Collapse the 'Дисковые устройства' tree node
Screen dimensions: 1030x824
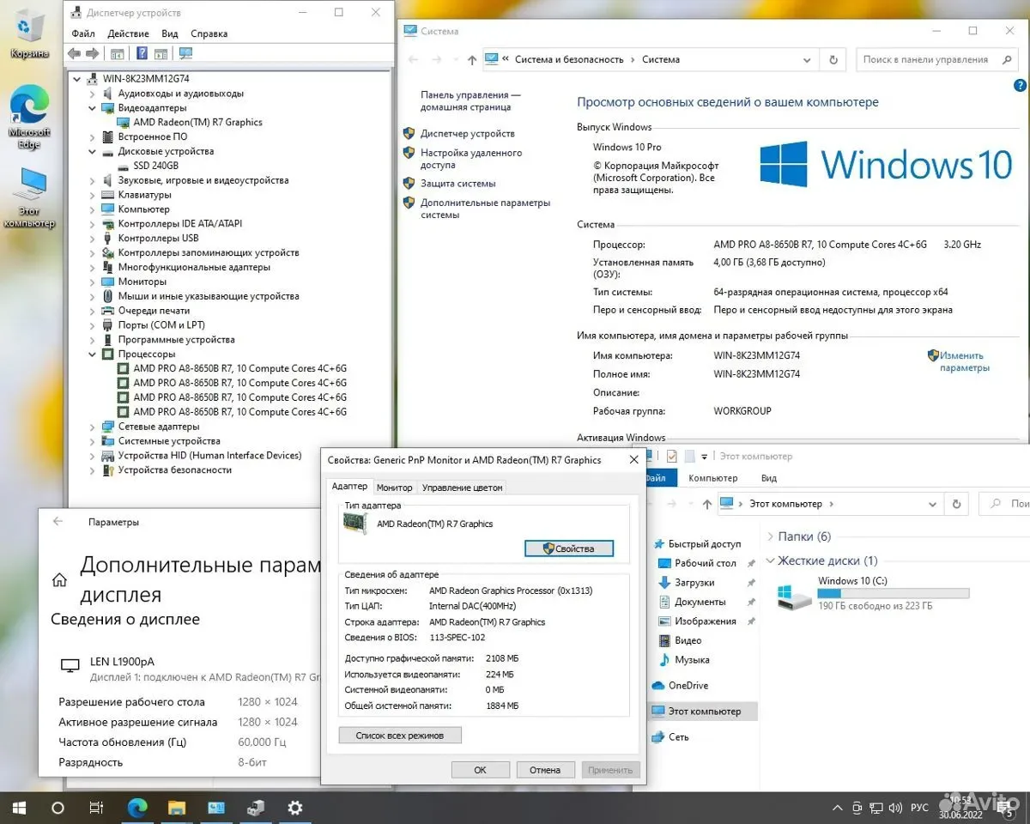[x=93, y=151]
